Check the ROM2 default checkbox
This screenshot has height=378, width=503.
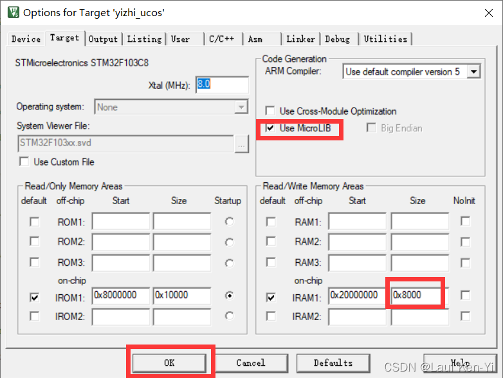[34, 241]
